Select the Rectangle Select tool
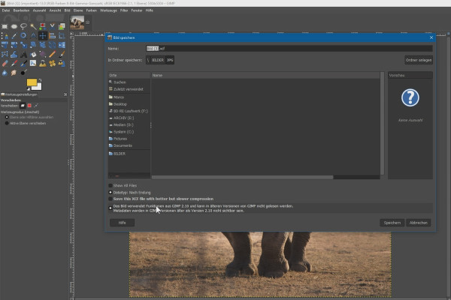 pos(5,27)
